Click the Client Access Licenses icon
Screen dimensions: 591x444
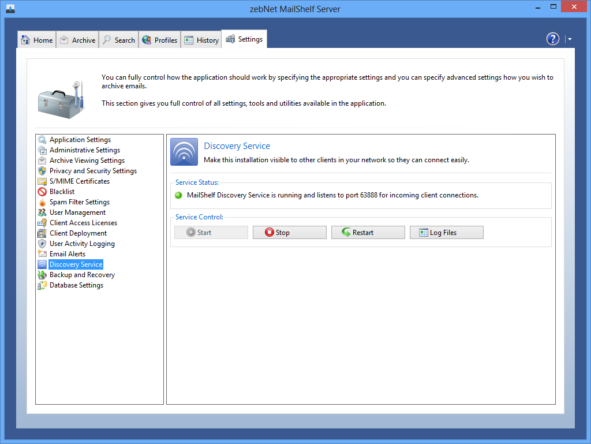[42, 223]
